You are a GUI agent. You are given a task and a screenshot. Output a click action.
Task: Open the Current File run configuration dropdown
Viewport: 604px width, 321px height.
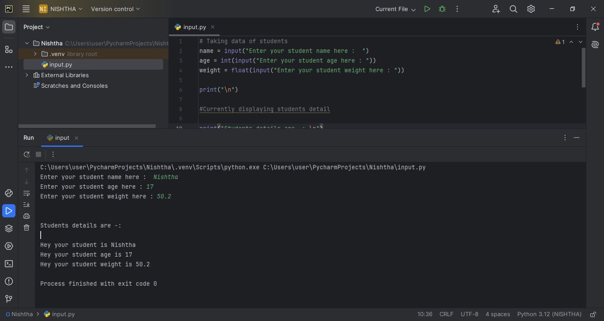point(395,9)
